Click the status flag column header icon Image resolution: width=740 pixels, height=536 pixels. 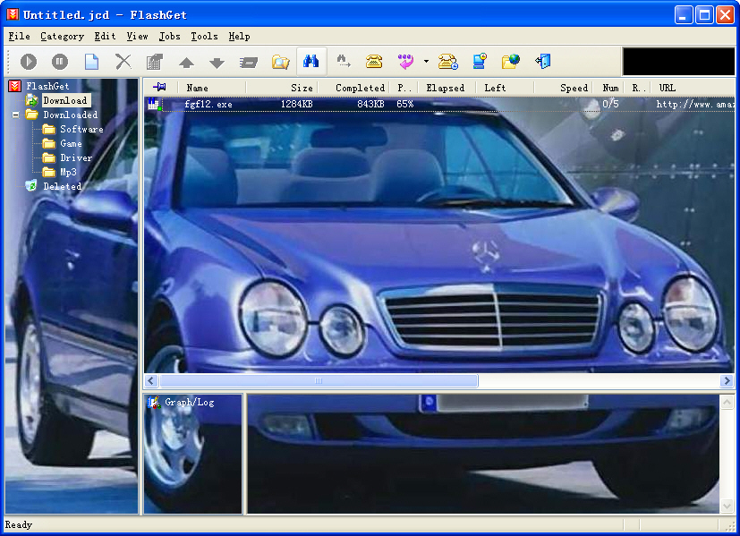160,88
